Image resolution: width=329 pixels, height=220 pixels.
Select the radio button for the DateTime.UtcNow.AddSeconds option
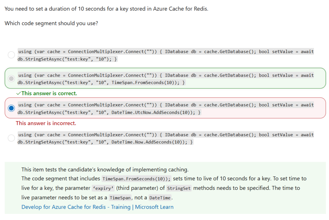11,108
